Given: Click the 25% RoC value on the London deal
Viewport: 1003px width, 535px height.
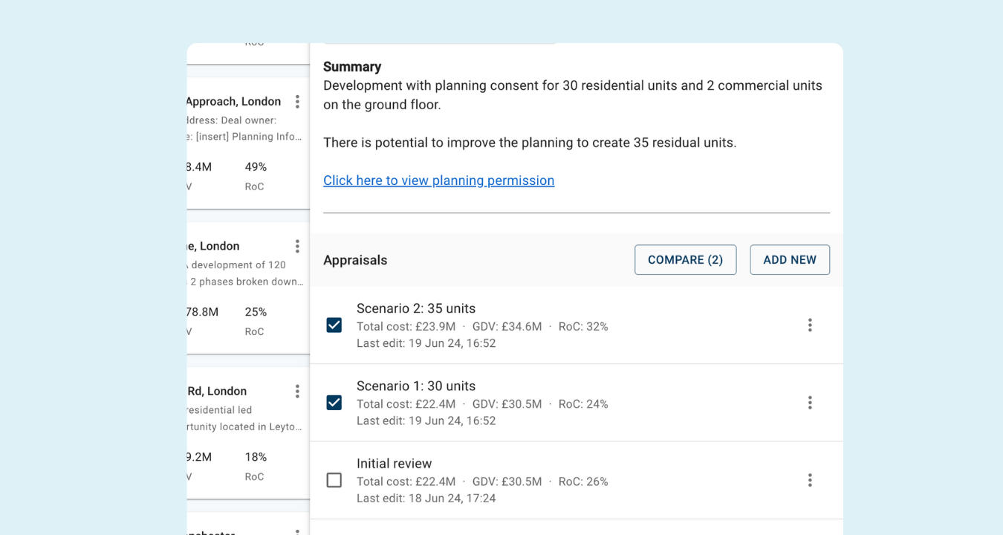Looking at the screenshot, I should [256, 311].
